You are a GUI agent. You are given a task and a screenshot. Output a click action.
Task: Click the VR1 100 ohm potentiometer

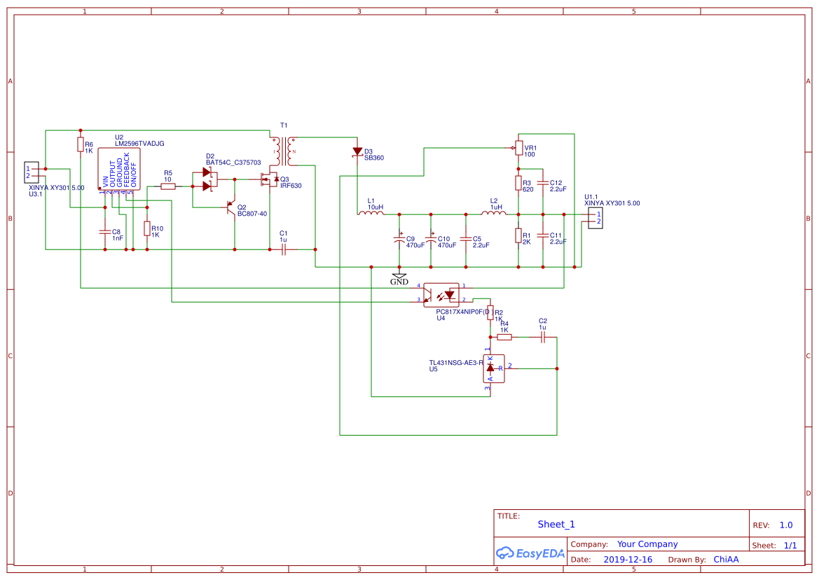(518, 148)
